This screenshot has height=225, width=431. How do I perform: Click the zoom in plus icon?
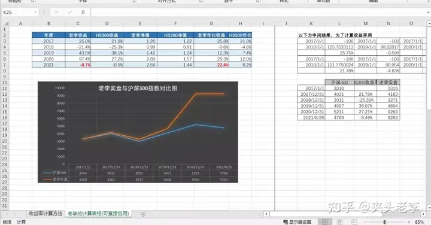409,222
